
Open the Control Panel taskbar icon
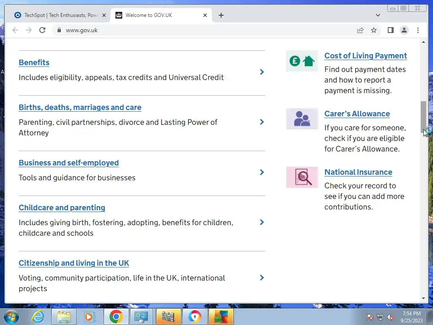[141, 317]
